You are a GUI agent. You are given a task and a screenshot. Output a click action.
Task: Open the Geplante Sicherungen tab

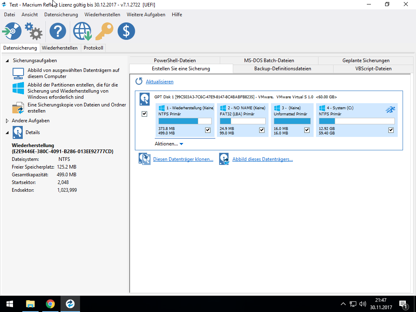[x=366, y=61]
